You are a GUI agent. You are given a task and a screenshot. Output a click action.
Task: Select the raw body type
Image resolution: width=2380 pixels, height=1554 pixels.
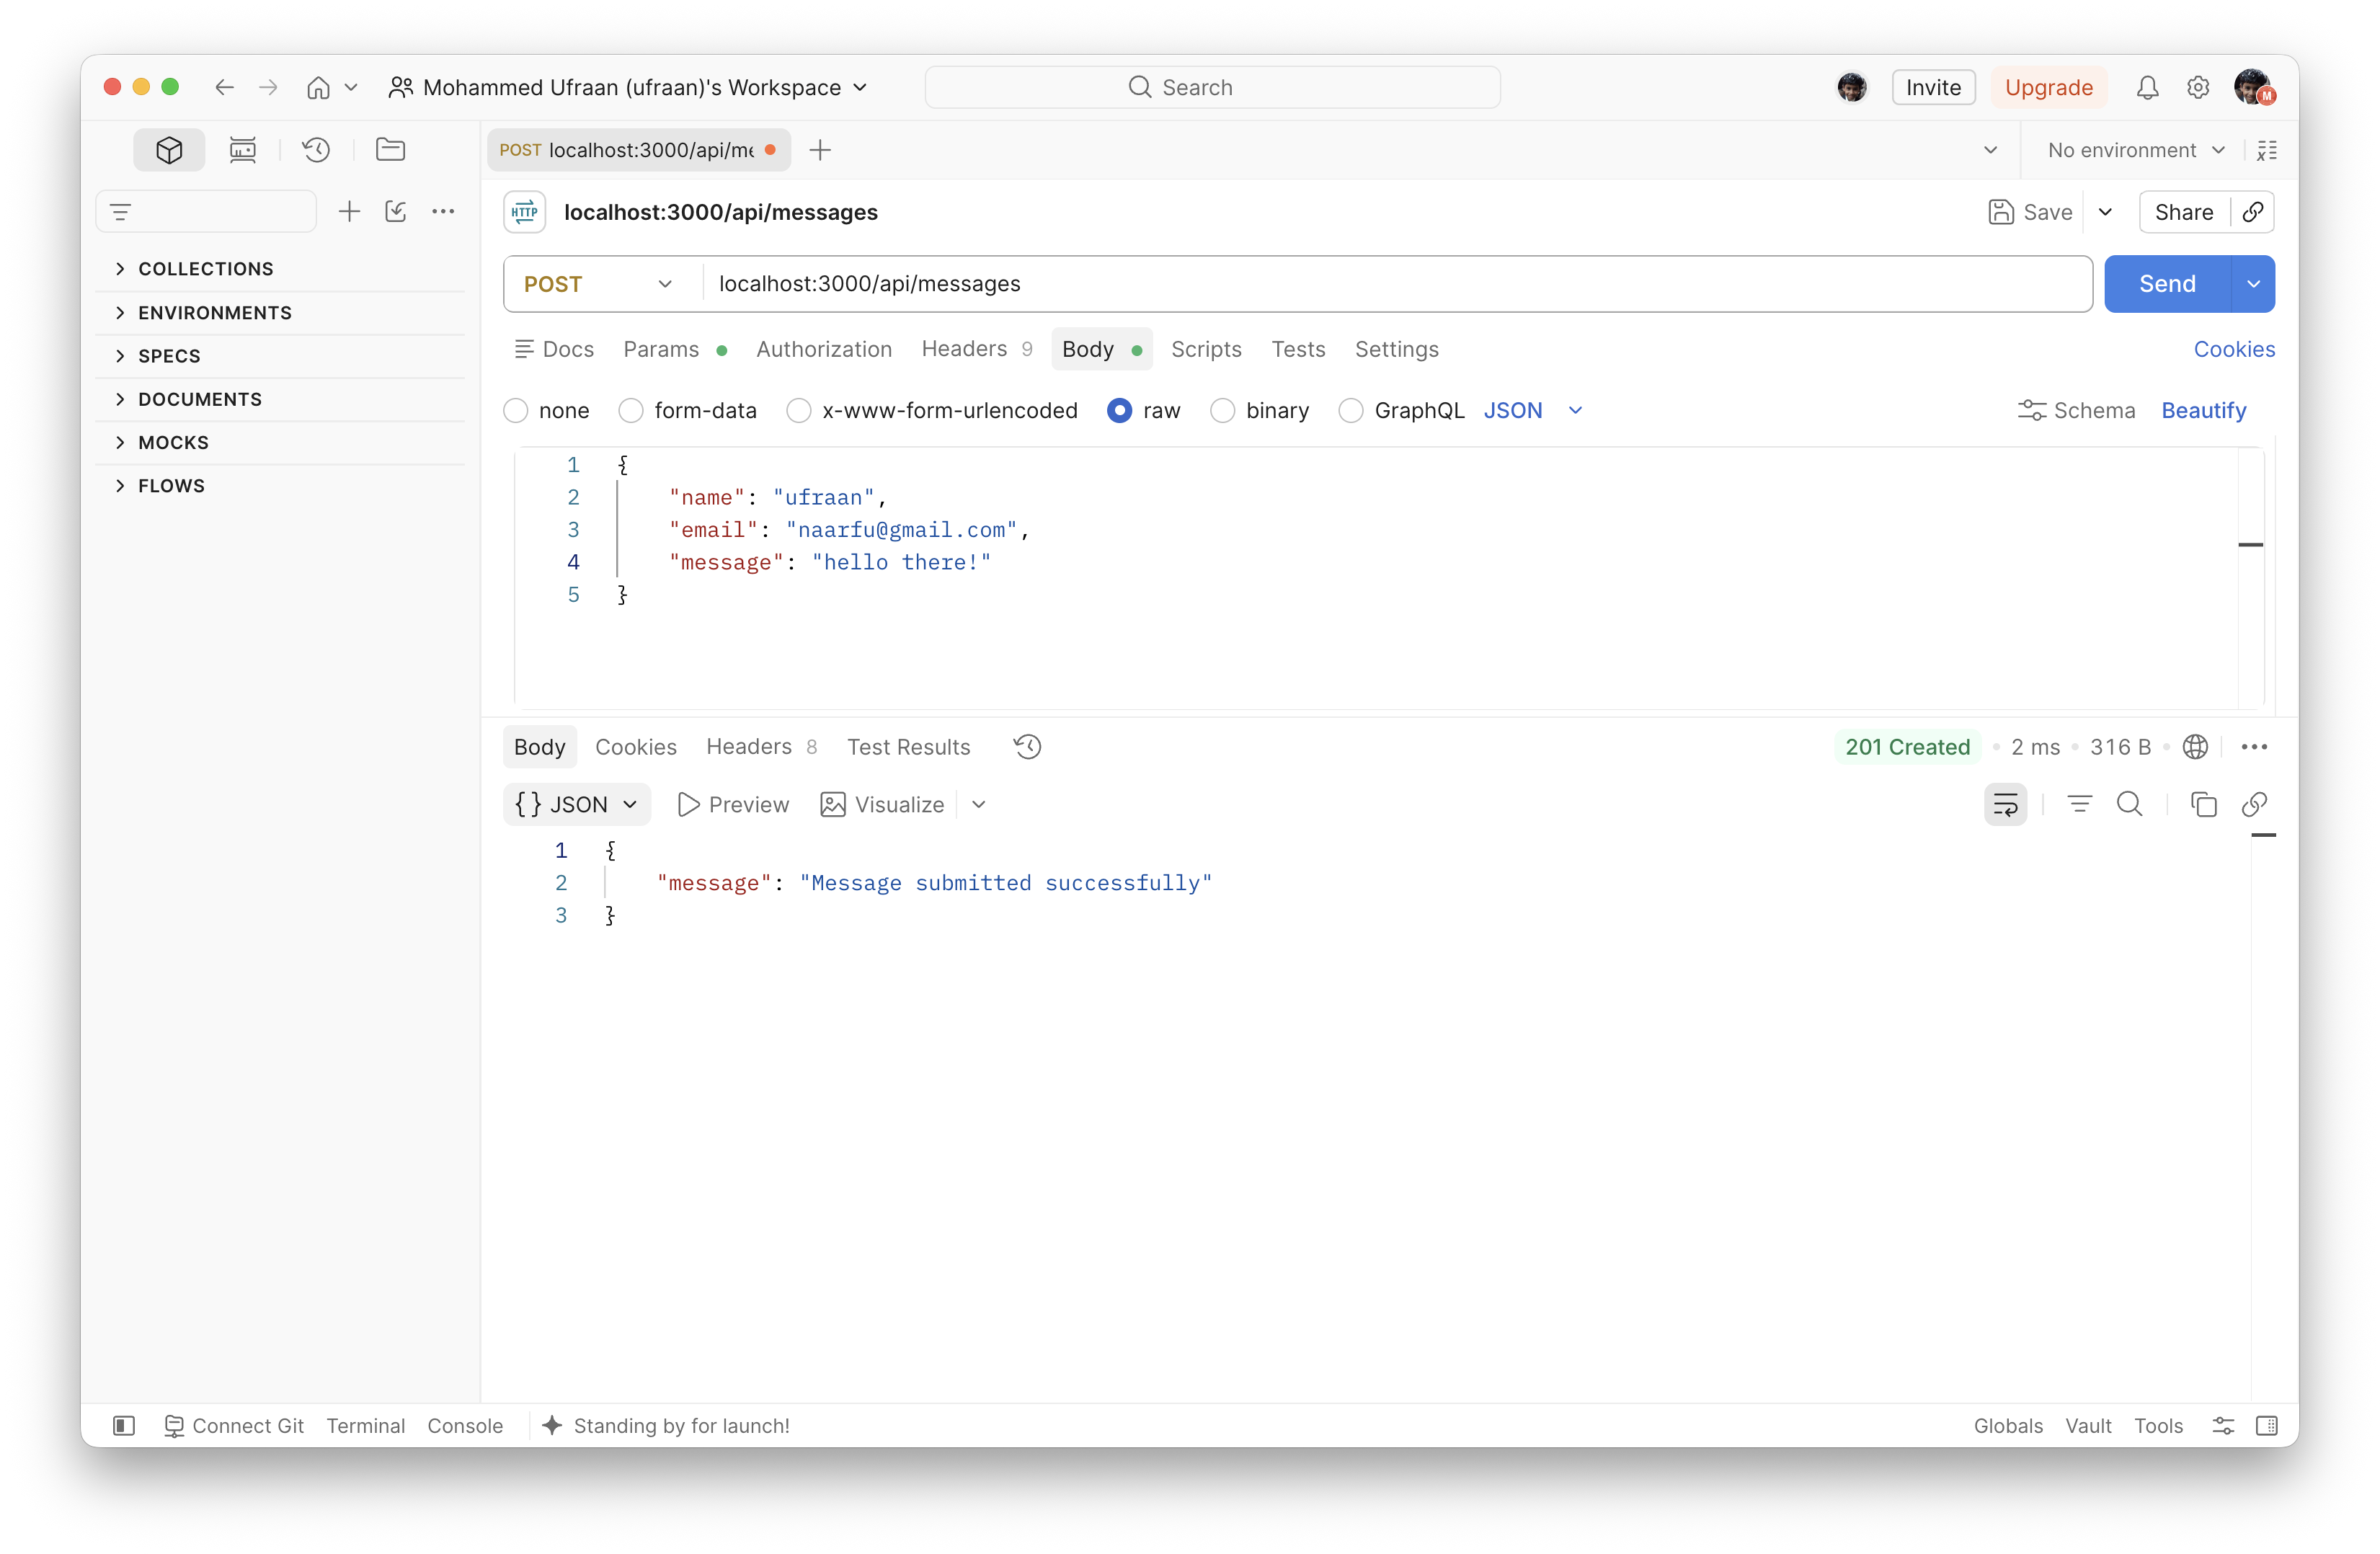pos(1120,411)
